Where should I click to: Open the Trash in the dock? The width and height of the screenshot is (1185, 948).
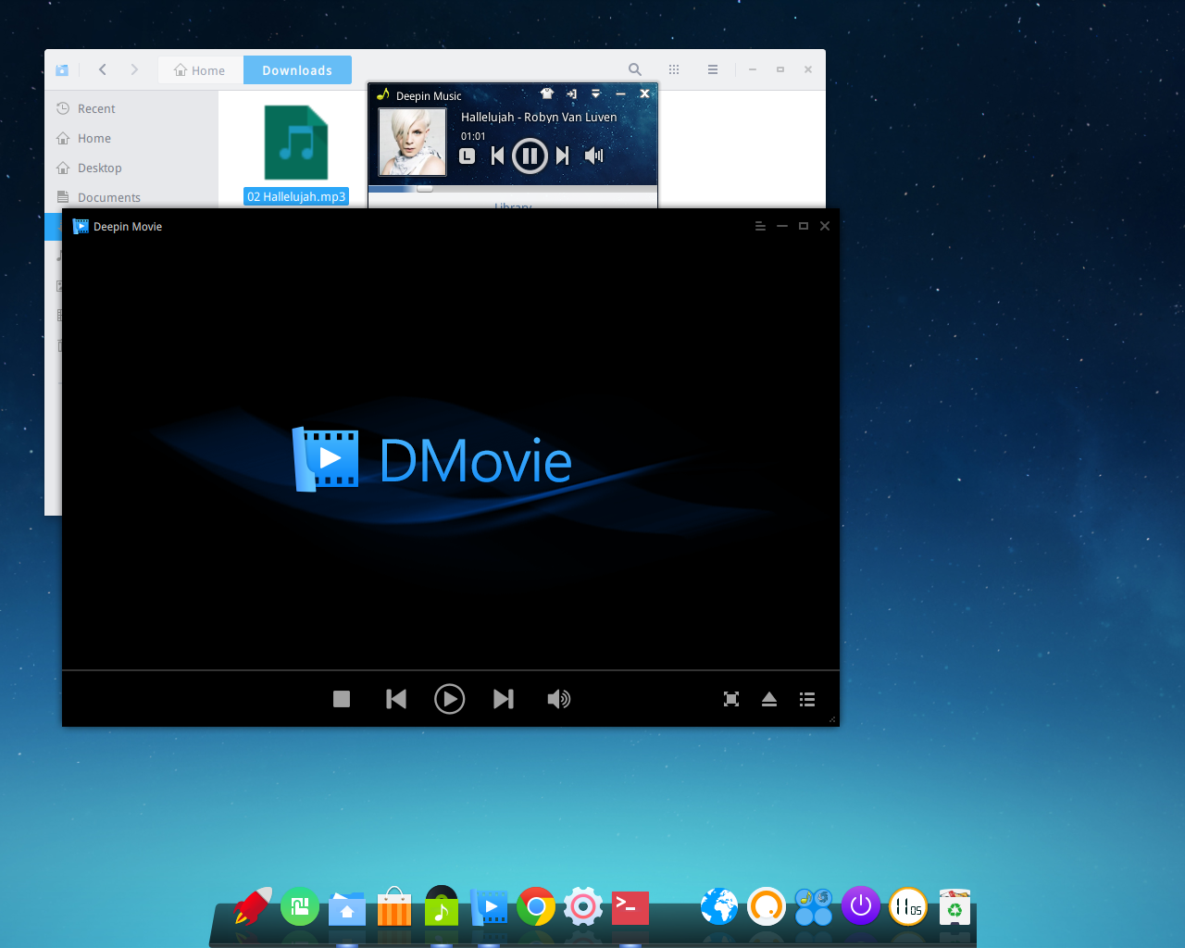pos(954,907)
